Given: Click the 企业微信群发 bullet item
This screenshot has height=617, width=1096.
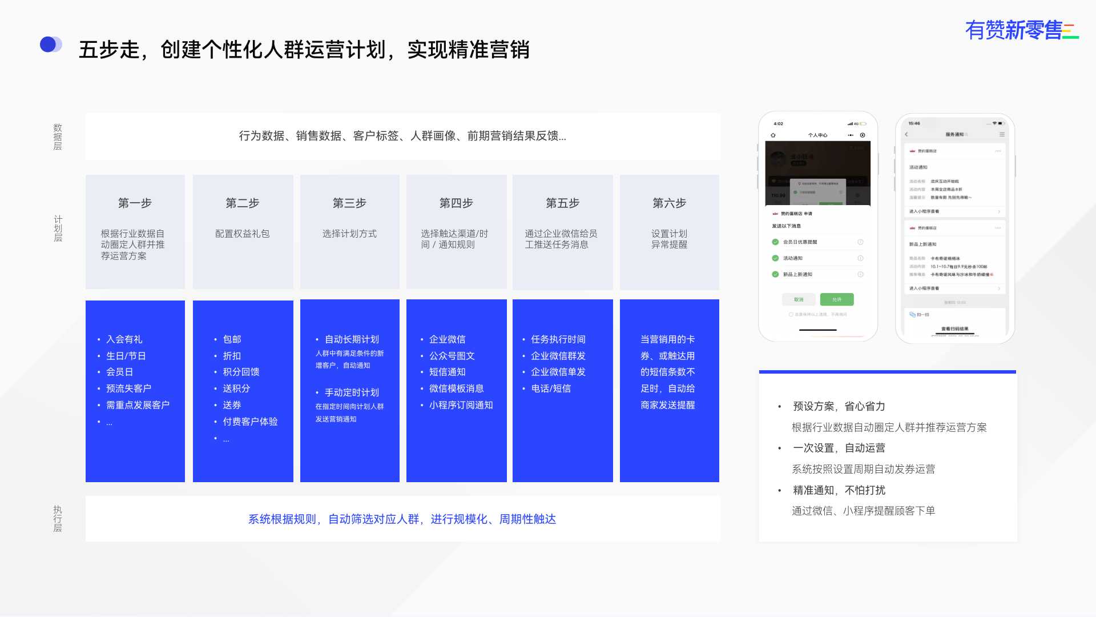Looking at the screenshot, I should (x=558, y=356).
